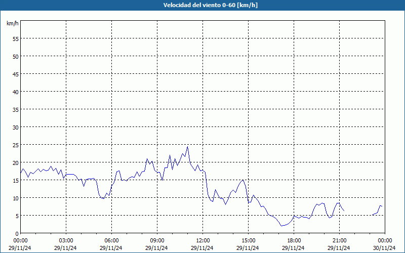Click the "29/11/24" date under 21:00
Image resolution: width=405 pixels, height=253 pixels.
(x=339, y=248)
